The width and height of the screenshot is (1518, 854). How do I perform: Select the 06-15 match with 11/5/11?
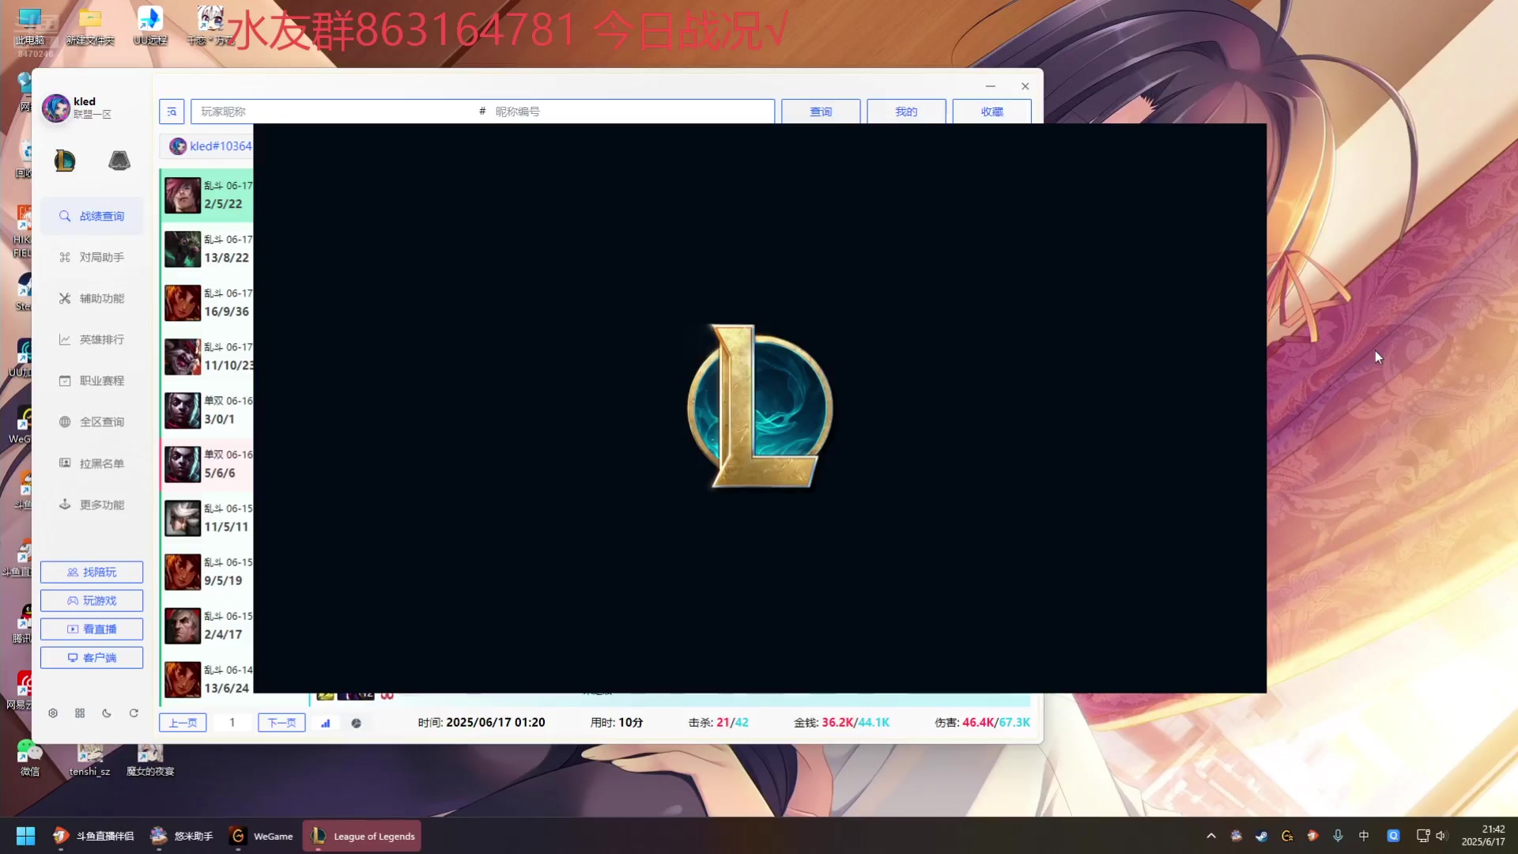[207, 518]
